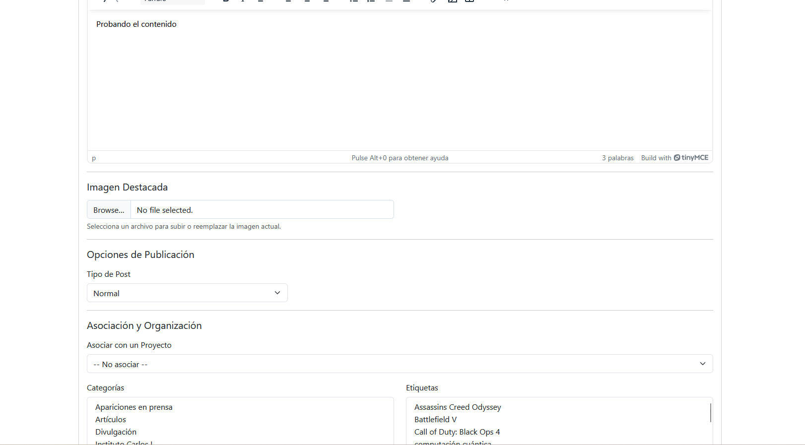The image size is (805, 445).
Task: Pick the 'Battlefield V' tag
Action: [x=435, y=420]
